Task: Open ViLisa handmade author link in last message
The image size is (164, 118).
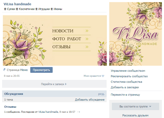Action: [48, 112]
